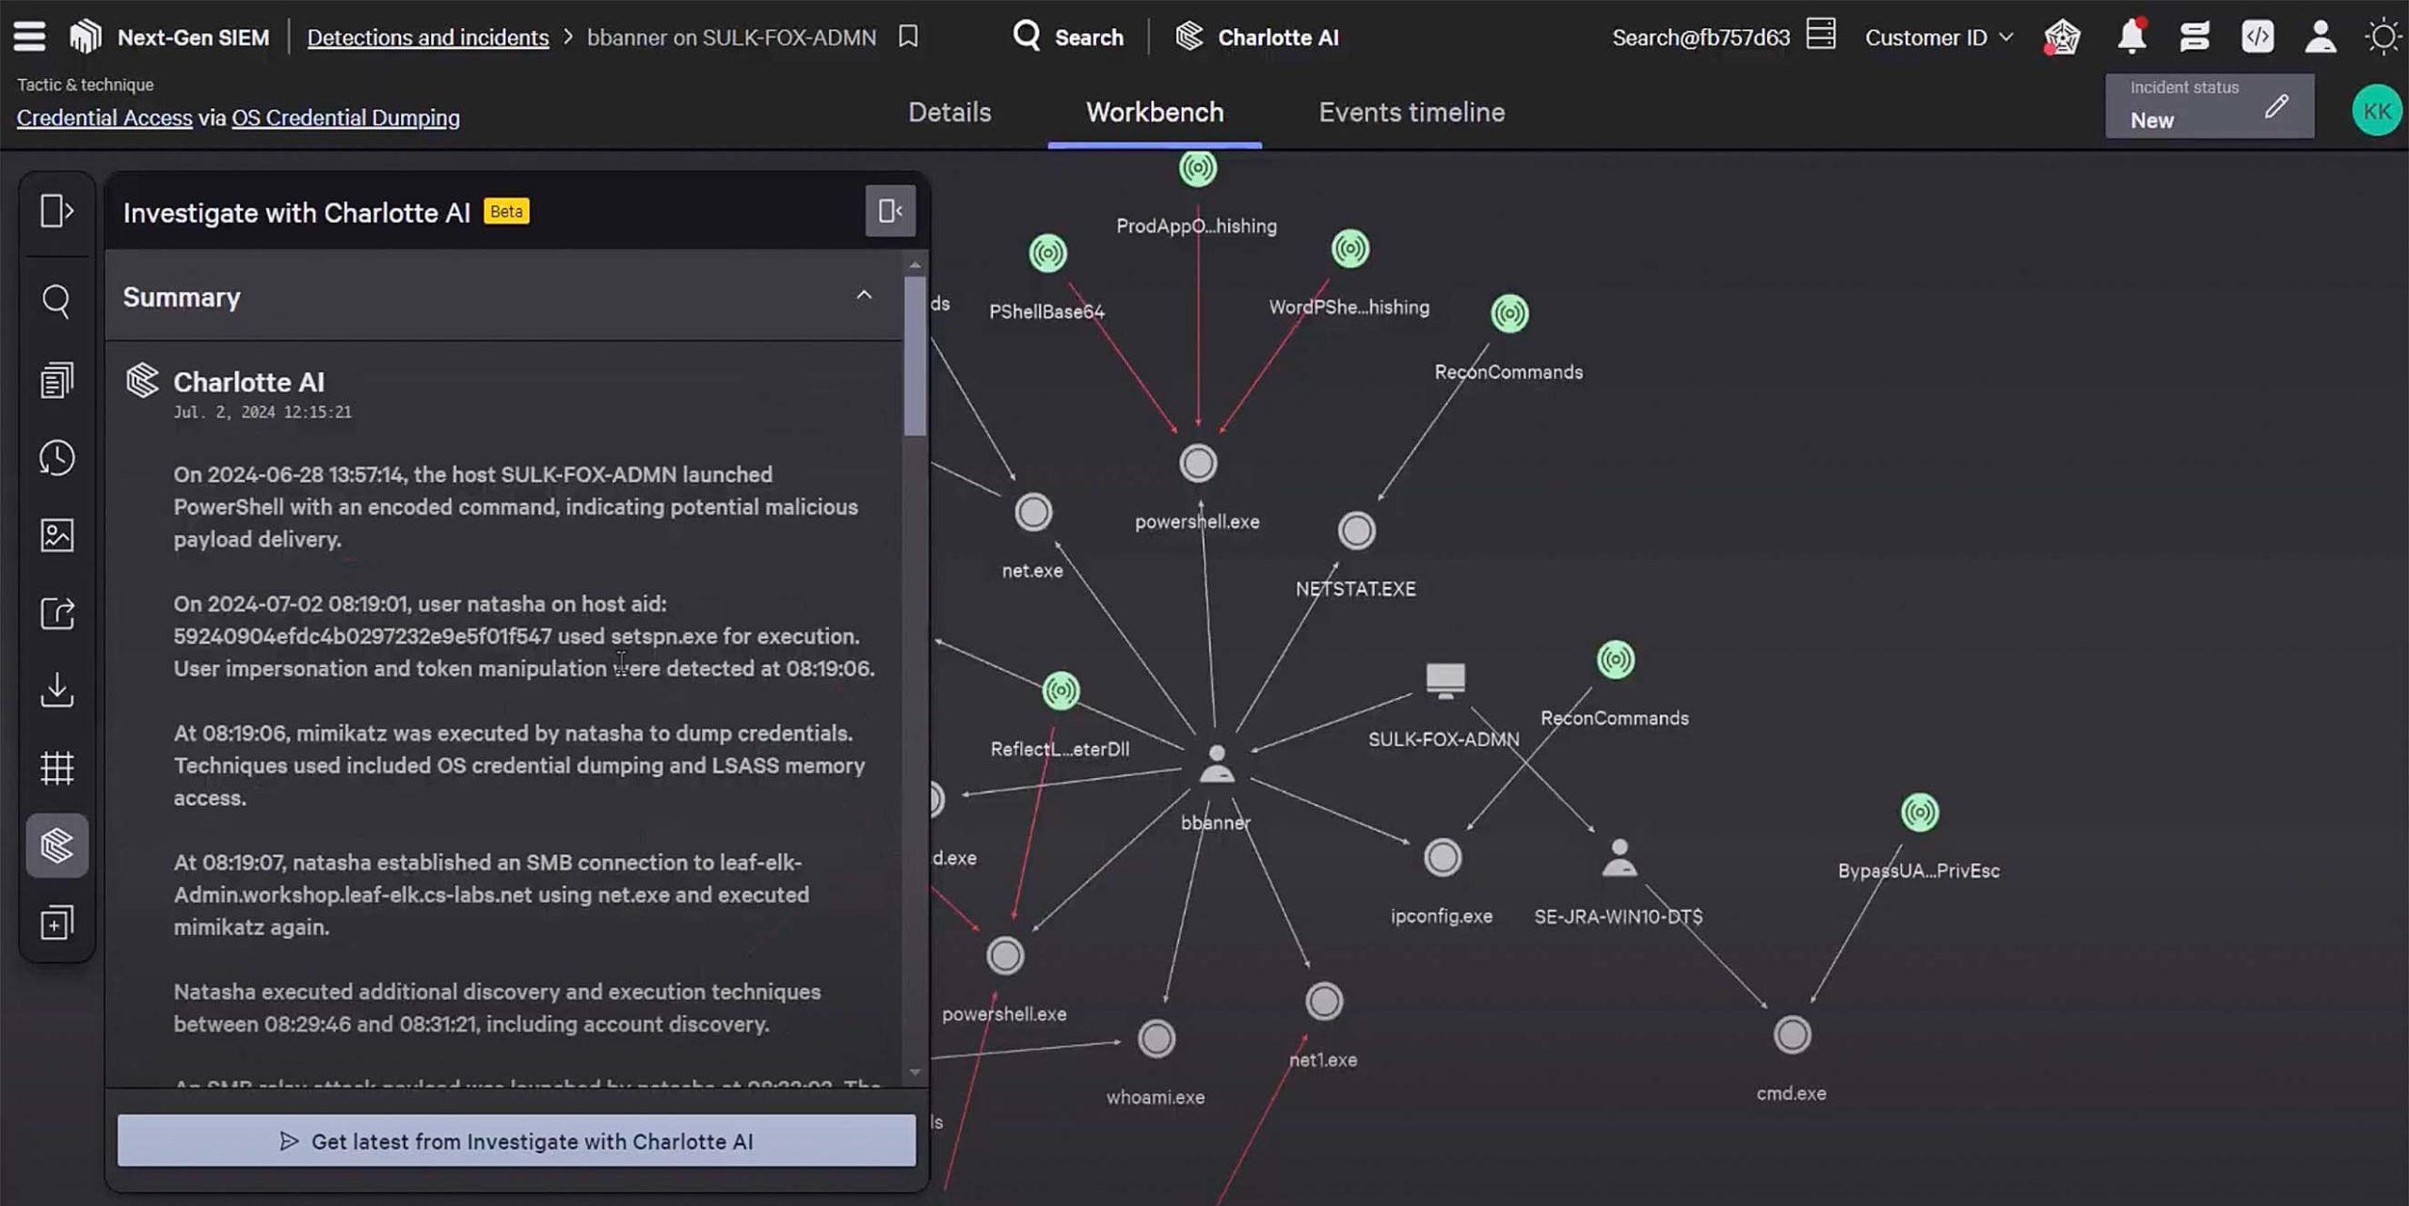The width and height of the screenshot is (2409, 1206).
Task: Switch to the Details tab
Action: pyautogui.click(x=949, y=112)
